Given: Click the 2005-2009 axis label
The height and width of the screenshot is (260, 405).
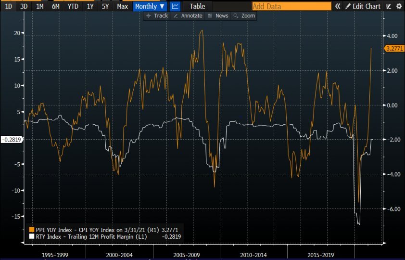Looking at the screenshot, I should pyautogui.click(x=187, y=255).
